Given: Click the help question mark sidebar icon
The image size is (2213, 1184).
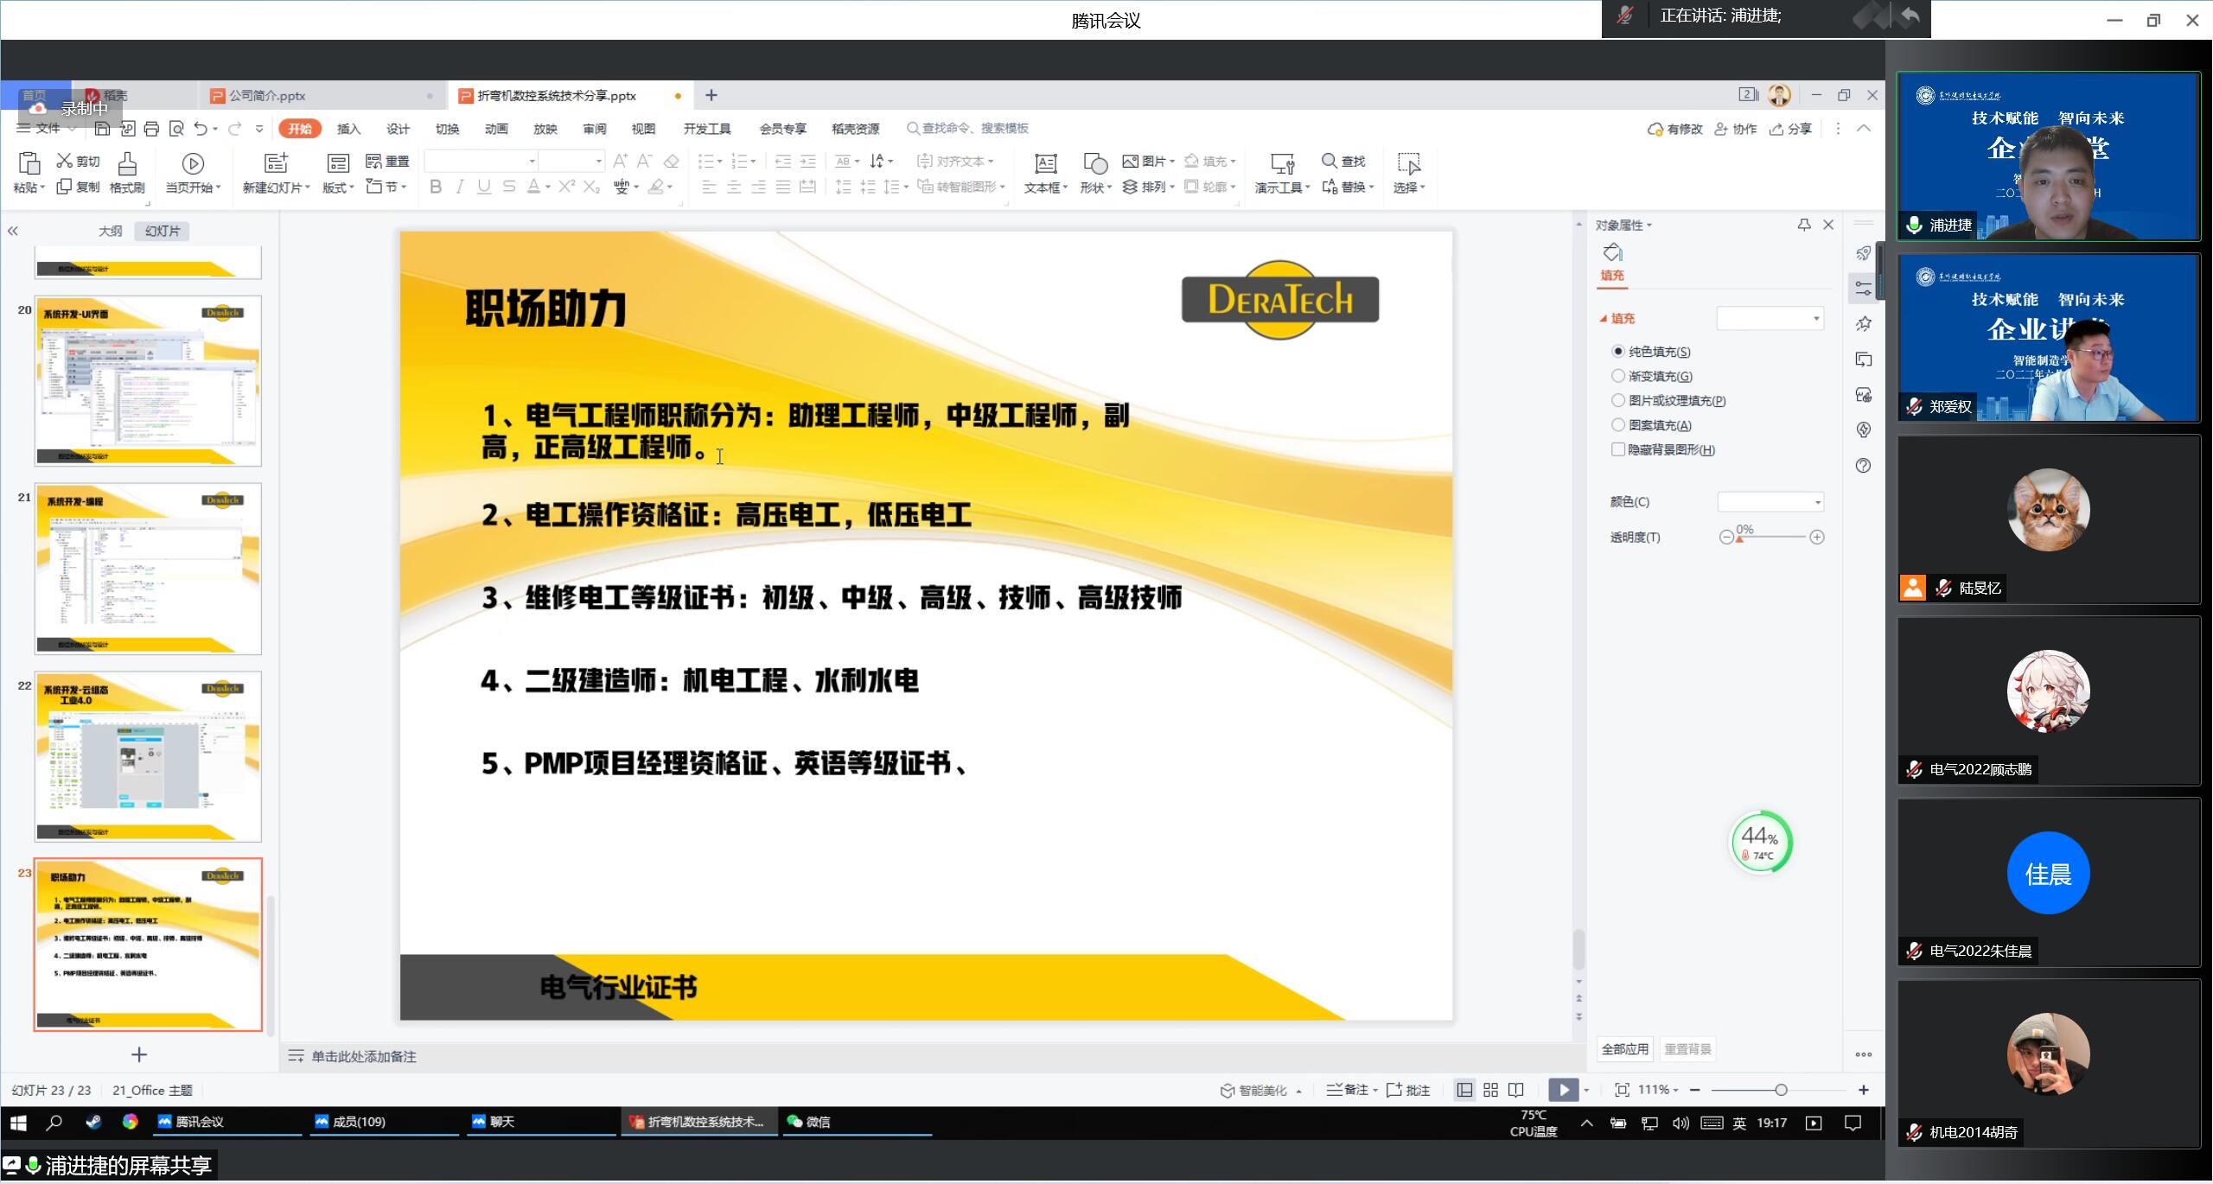Looking at the screenshot, I should [x=1864, y=466].
